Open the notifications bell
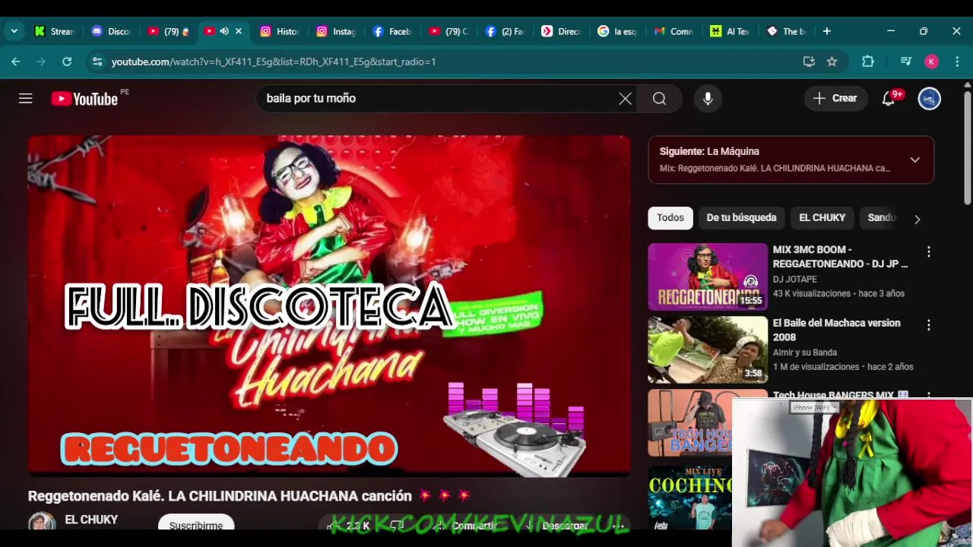The height and width of the screenshot is (547, 973). tap(888, 98)
